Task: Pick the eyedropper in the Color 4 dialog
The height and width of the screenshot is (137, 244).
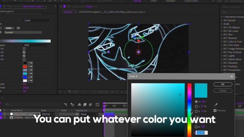Action: click(x=216, y=105)
